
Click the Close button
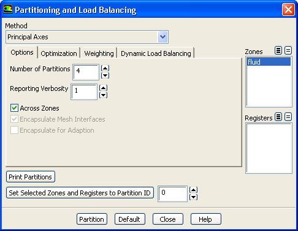pos(168,219)
